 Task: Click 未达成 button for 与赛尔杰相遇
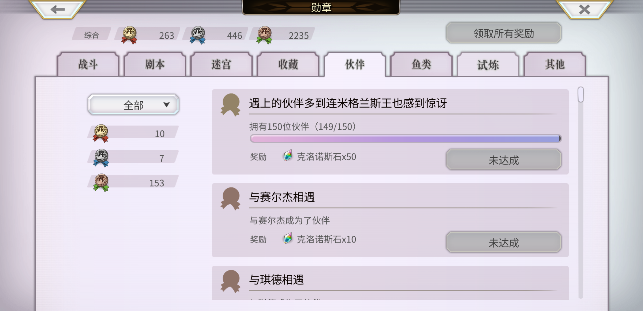pyautogui.click(x=504, y=242)
